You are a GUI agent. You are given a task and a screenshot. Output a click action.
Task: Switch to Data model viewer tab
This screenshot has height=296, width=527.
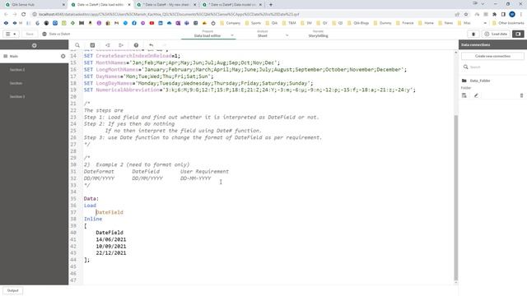click(x=232, y=5)
